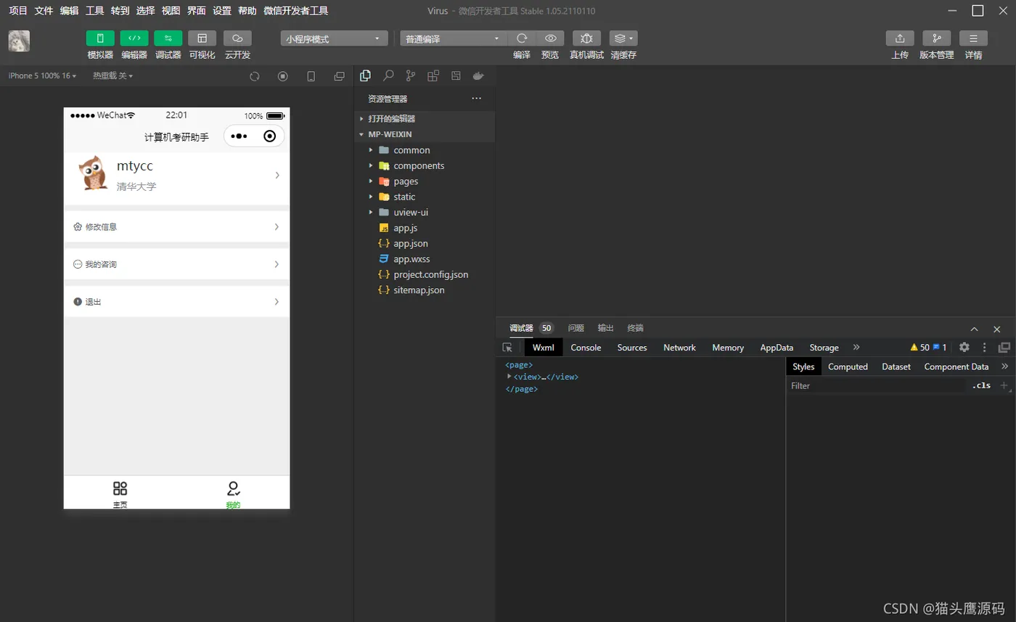Click the detach simulator window icon
Image resolution: width=1016 pixels, height=622 pixels.
point(339,76)
